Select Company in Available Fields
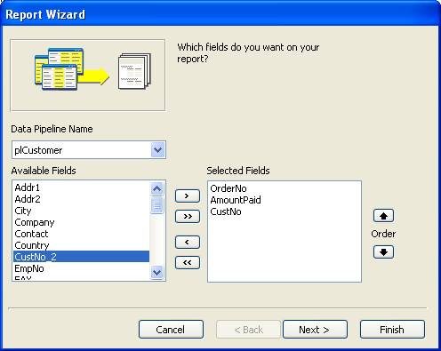Viewport: 441px width, 351px height. tap(81, 222)
